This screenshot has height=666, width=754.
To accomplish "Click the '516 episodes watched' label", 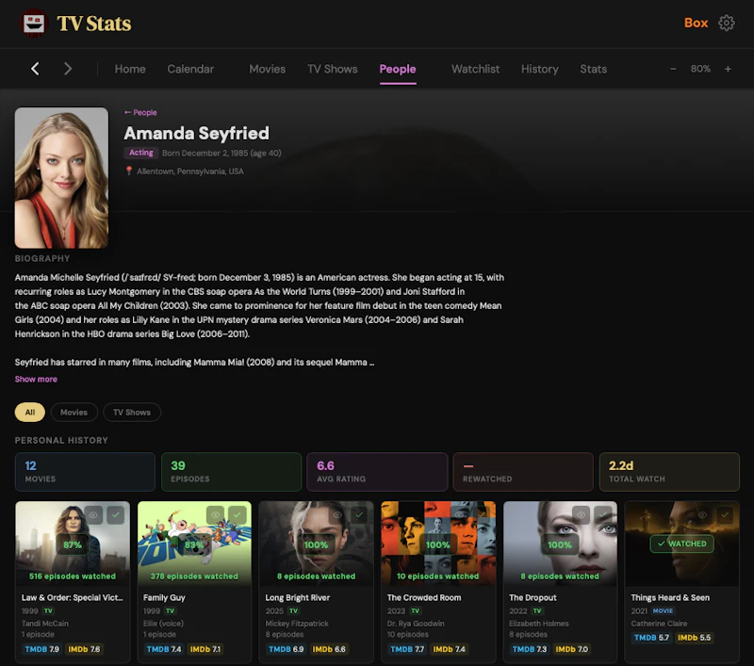I will click(x=73, y=577).
